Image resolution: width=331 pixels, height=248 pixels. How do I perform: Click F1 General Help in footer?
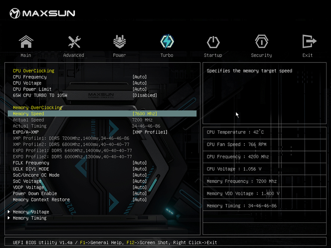(x=101, y=242)
